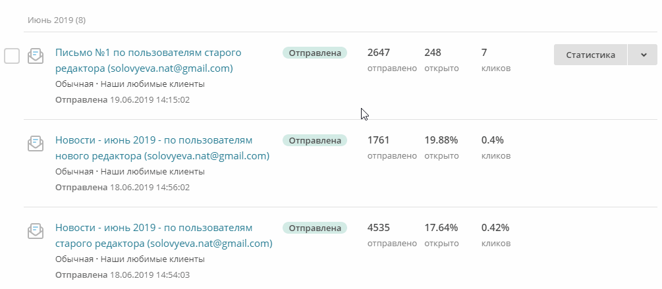The width and height of the screenshot is (662, 289).
Task: Expand the dropdown arrow next to Статистика
Action: (643, 55)
